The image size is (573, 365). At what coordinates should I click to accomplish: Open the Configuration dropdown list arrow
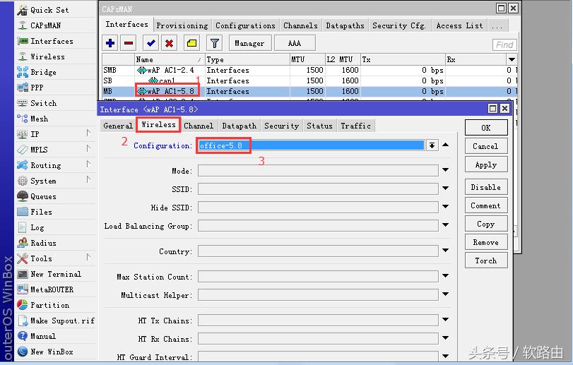tap(432, 145)
